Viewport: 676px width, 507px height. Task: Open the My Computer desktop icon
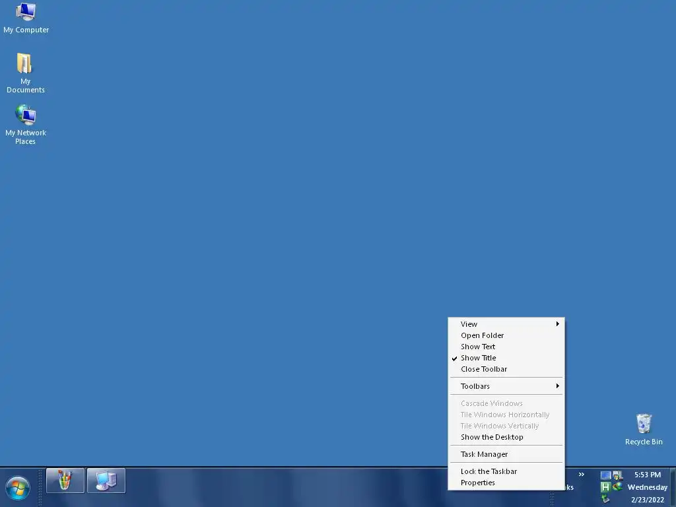click(x=26, y=18)
